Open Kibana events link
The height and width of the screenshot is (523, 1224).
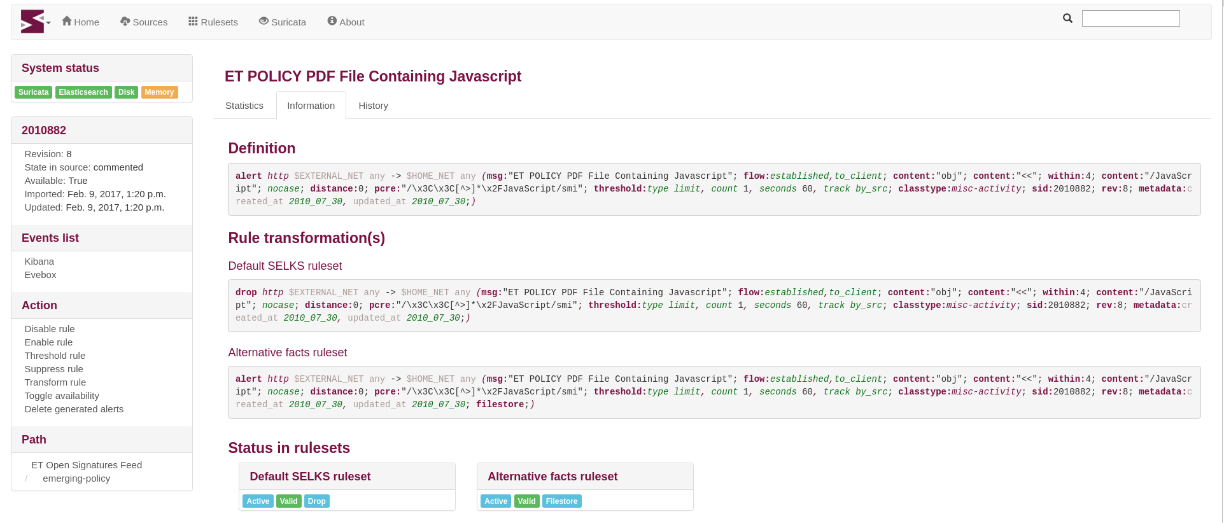click(39, 261)
